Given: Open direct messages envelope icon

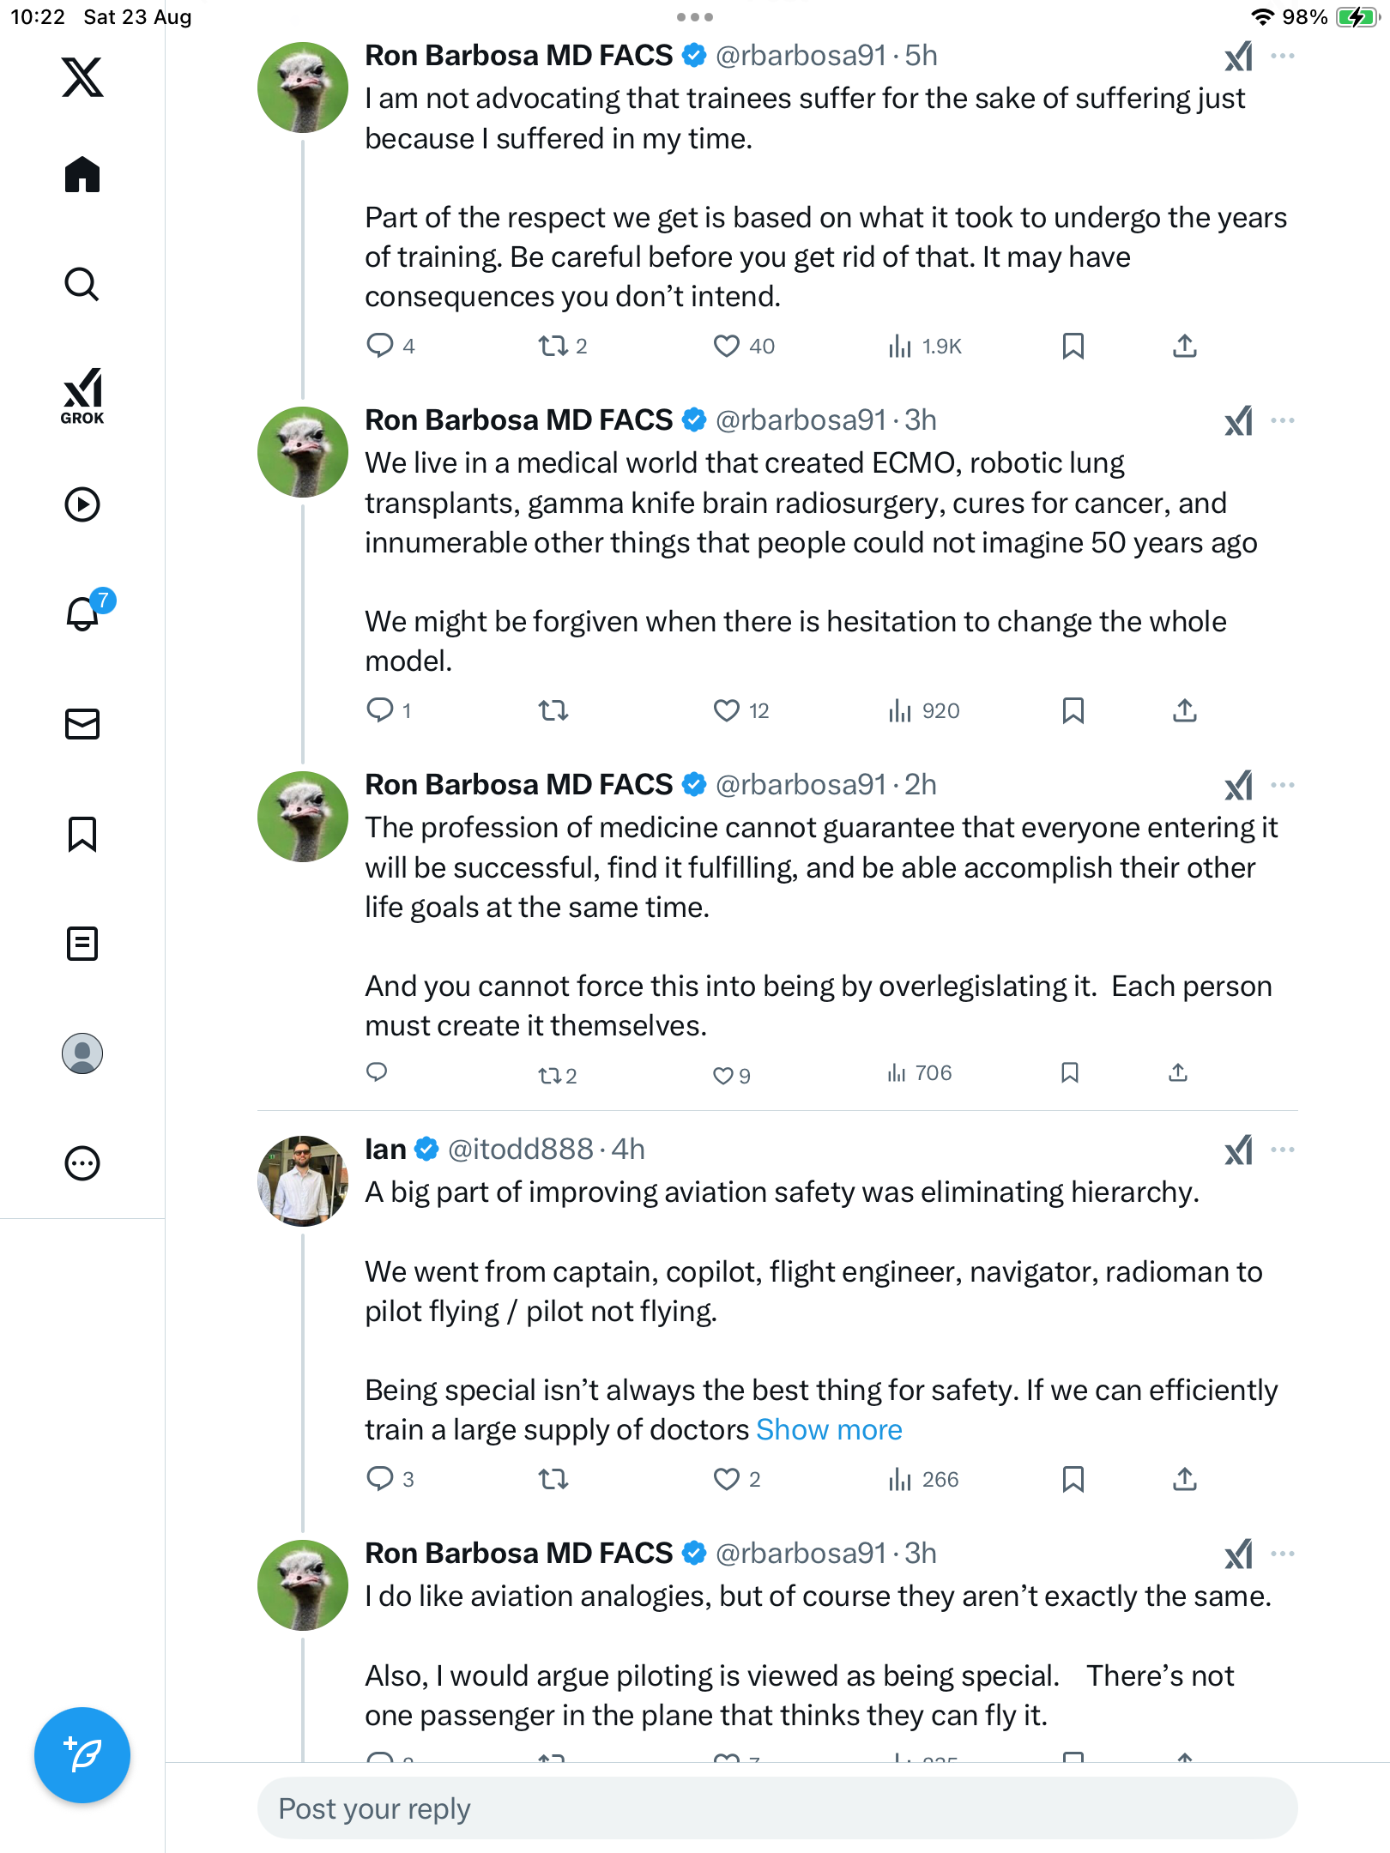Looking at the screenshot, I should 82,724.
